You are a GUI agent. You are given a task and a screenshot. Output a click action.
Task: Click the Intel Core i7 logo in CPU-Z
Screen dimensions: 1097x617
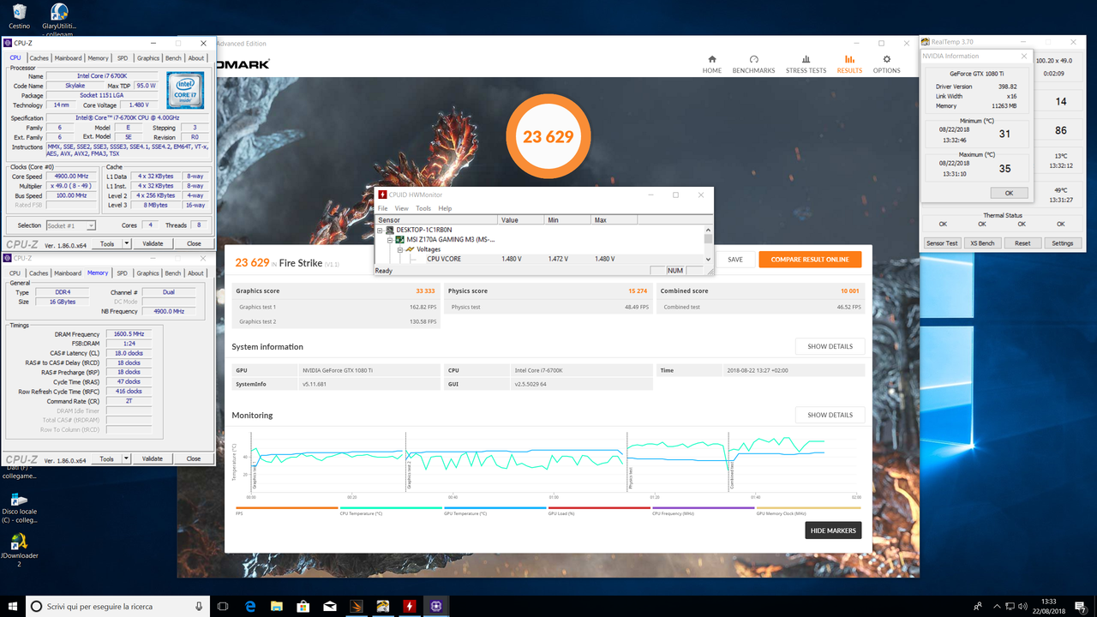tap(186, 91)
